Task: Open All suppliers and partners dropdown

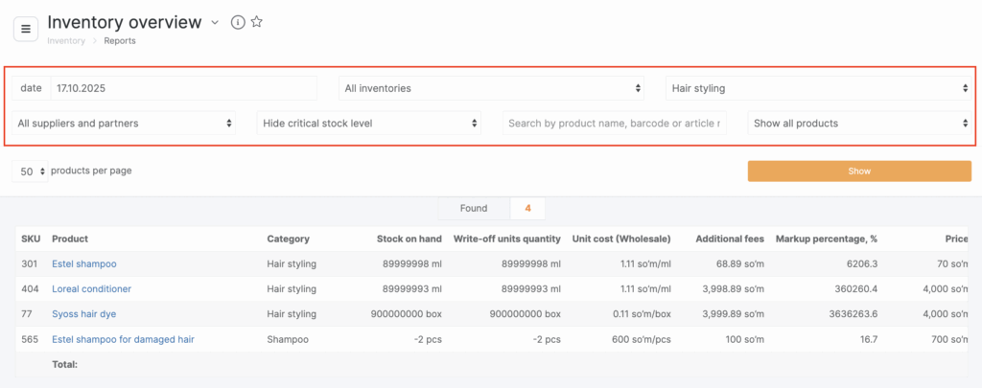Action: (x=124, y=124)
